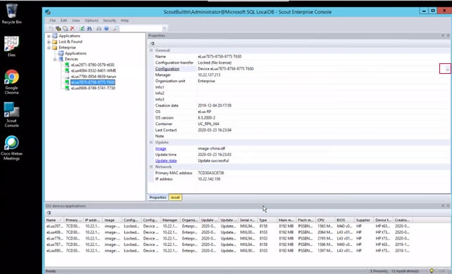Screen dimensions: 452x274
Task: Open the Security menu
Action: (110, 20)
